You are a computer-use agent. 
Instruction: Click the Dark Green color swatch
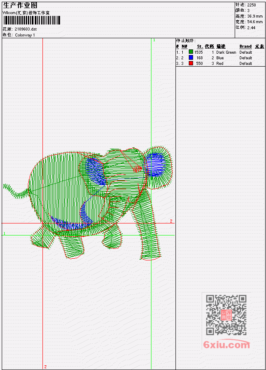click(191, 52)
